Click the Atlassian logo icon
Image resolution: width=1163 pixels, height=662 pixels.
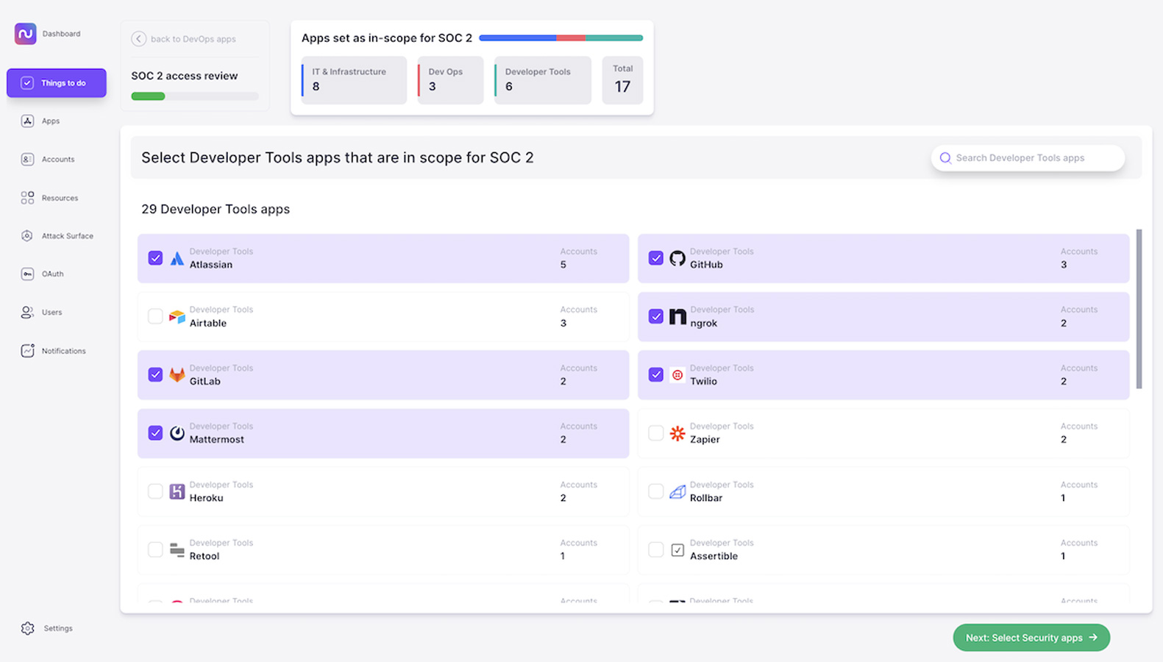pos(177,258)
